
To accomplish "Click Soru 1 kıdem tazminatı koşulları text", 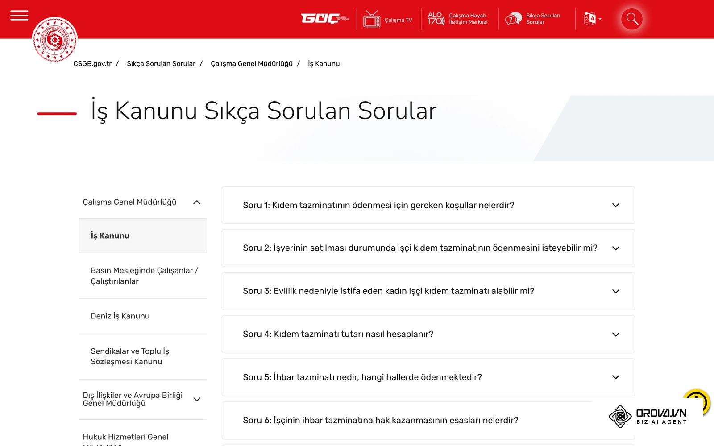I will point(378,205).
